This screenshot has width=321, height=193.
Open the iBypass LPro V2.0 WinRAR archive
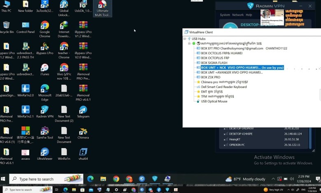tap(83, 51)
